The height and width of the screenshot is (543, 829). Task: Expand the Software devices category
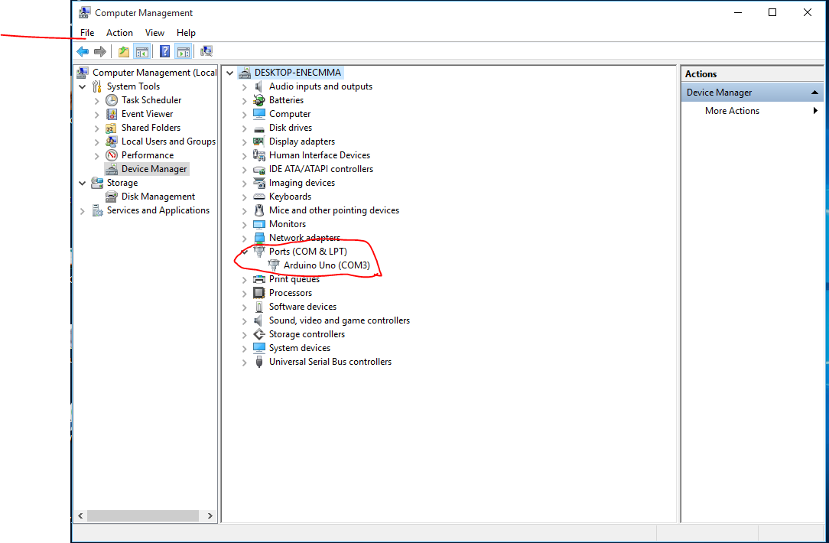tap(244, 307)
